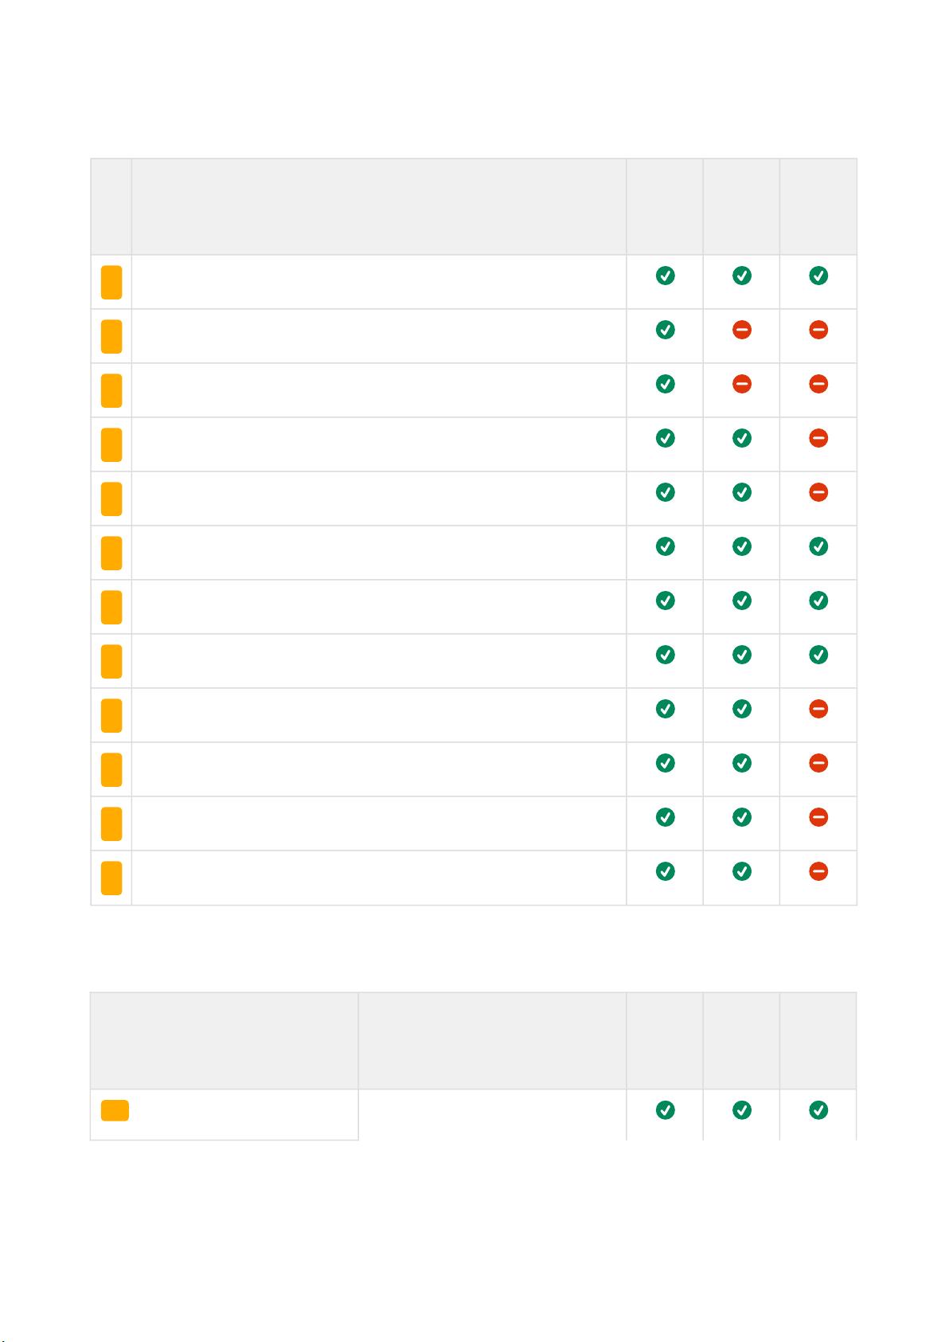Click first red minus icon in second table row

(x=741, y=330)
